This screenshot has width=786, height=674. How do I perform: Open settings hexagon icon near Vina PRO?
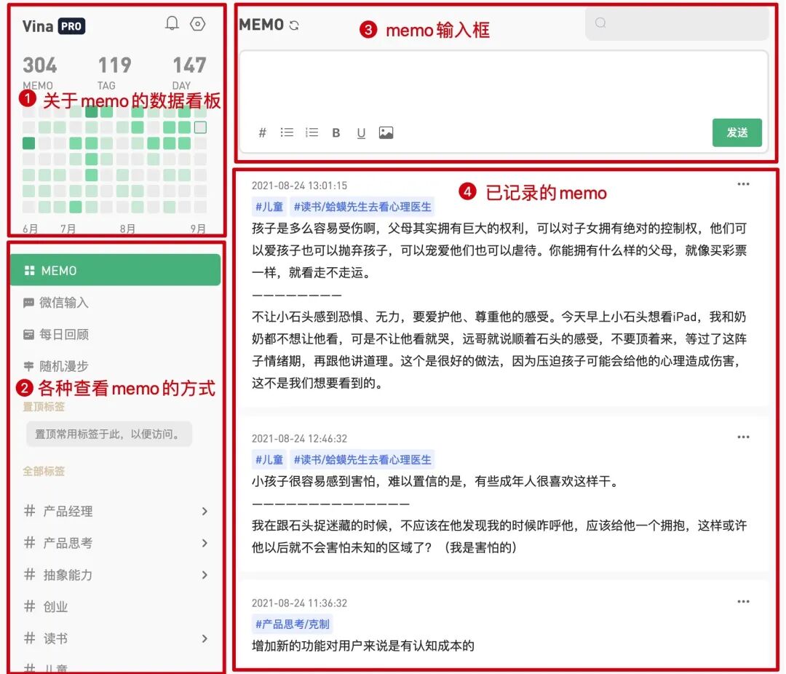[x=198, y=23]
